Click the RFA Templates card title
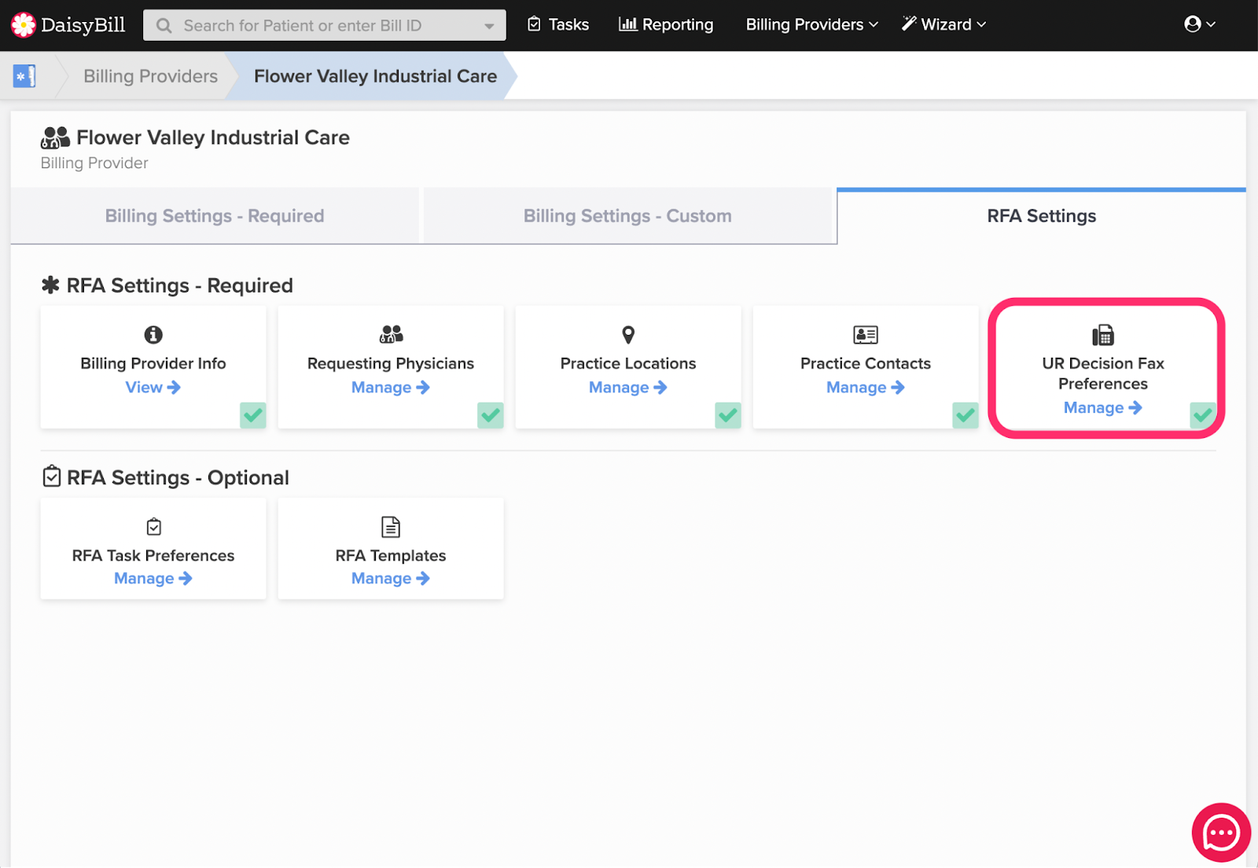Screen dimensions: 1258x868 [391, 555]
